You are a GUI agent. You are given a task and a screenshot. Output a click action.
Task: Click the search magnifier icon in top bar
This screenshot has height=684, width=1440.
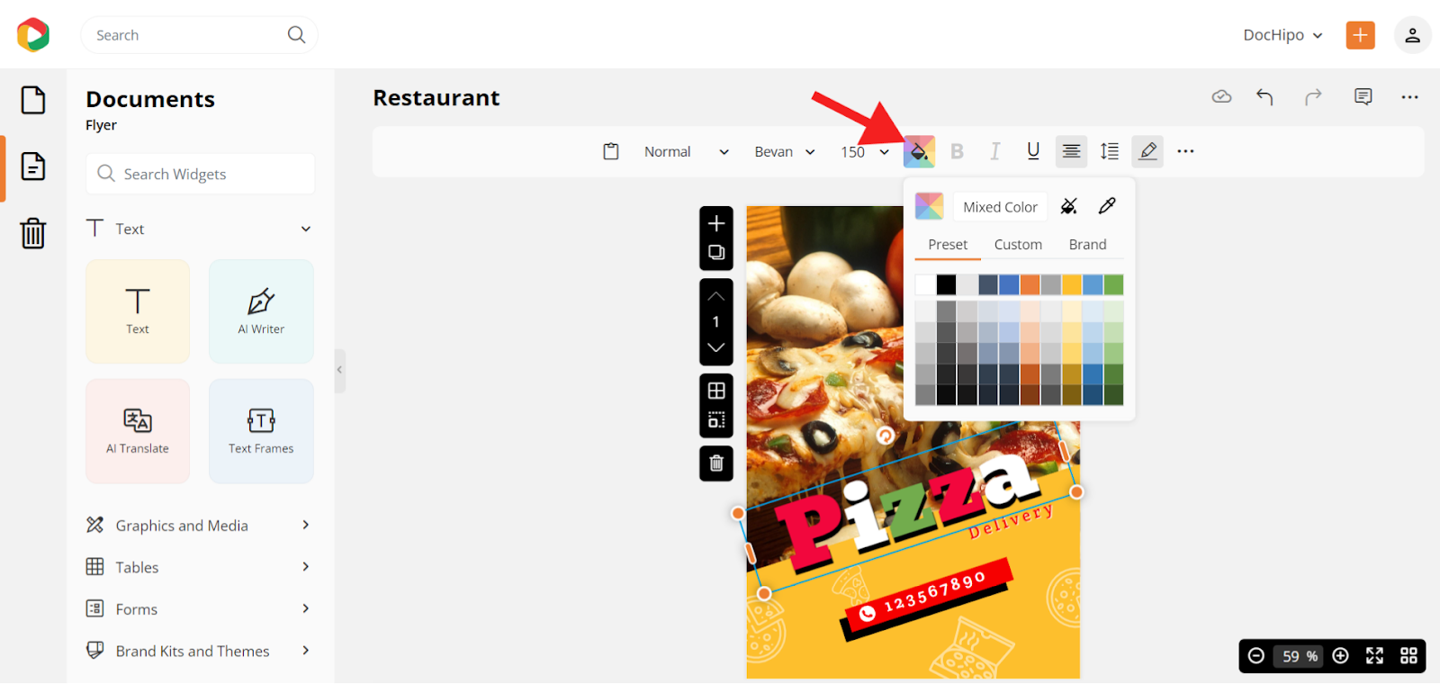tap(296, 34)
